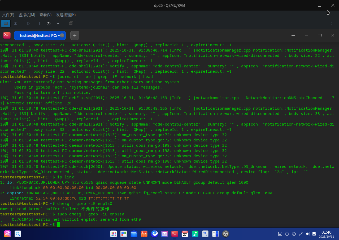Show the graphical console view
The width and height of the screenshot is (339, 240).
(x=5, y=24)
